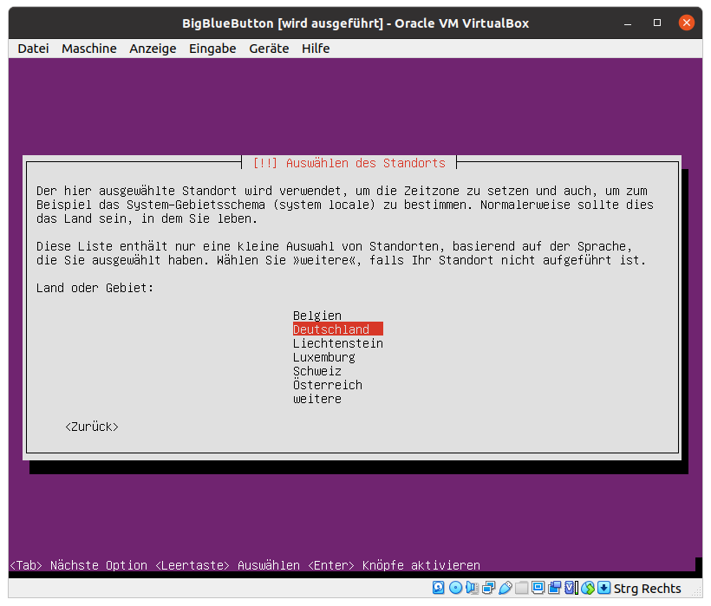This screenshot has width=711, height=606.
Task: Click the Strg Rechts host key label
Action: pos(647,589)
